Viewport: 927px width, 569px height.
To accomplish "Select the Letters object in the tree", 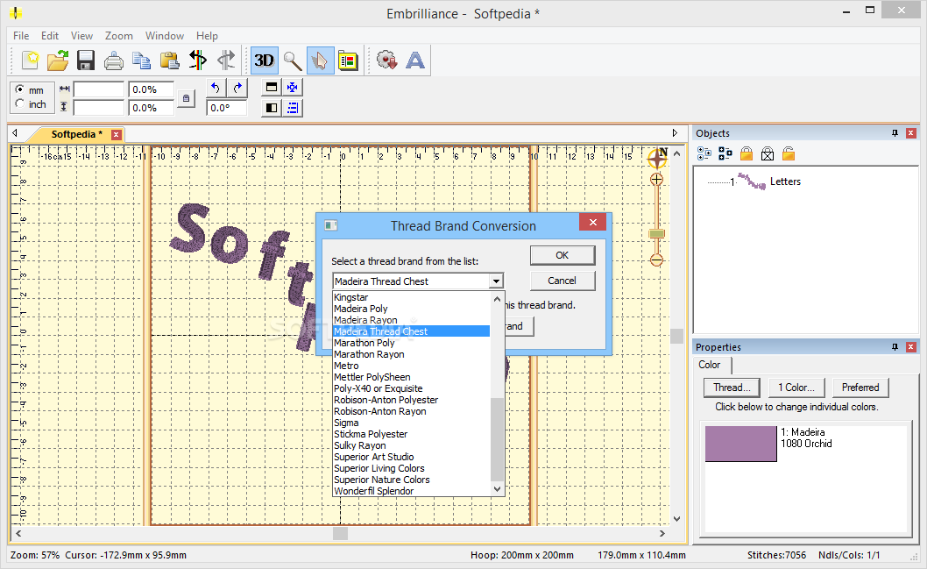I will point(785,181).
